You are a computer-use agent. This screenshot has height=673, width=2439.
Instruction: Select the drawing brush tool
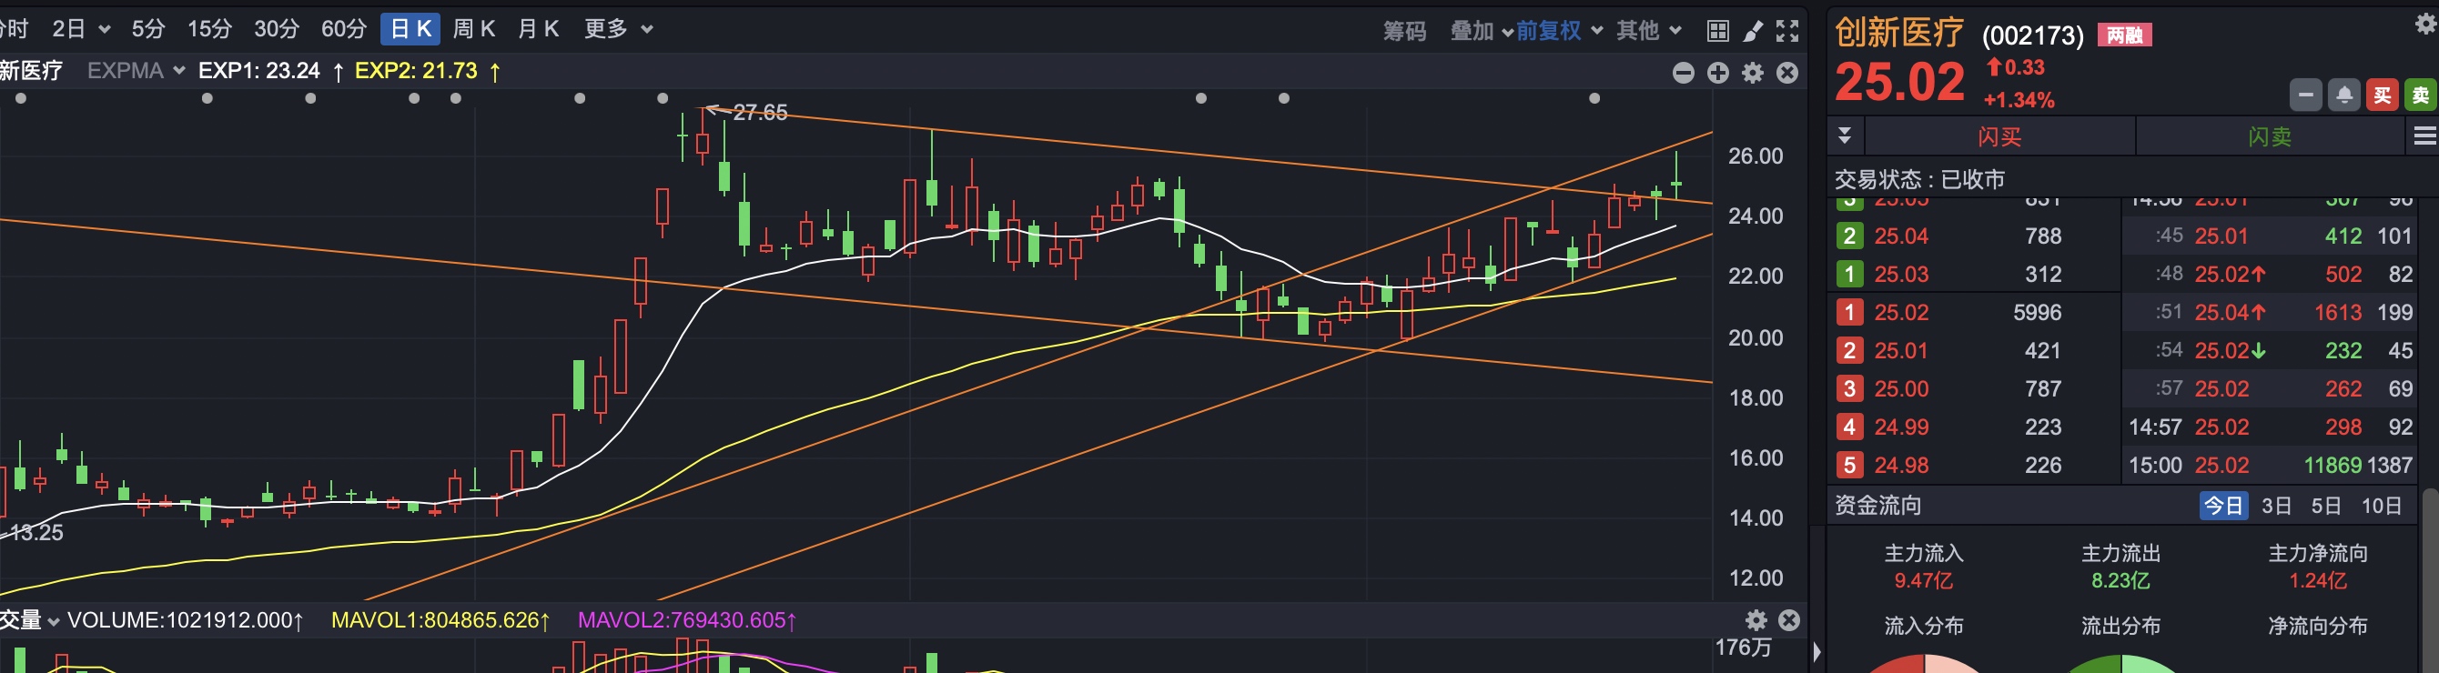1753,31
